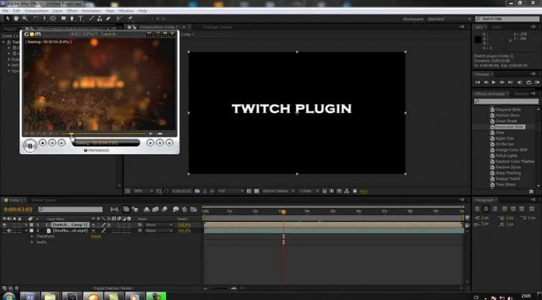Screen dimensions: 542x300
Task: Select the Pen tool
Action: [x=72, y=19]
